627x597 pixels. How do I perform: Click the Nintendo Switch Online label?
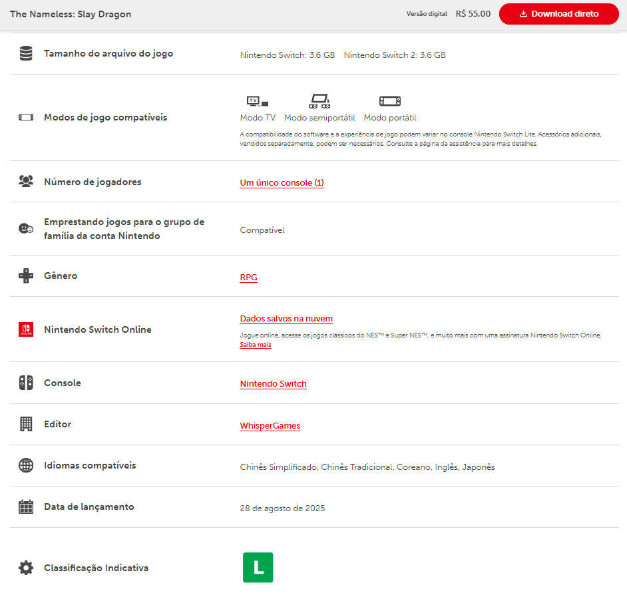tap(98, 330)
